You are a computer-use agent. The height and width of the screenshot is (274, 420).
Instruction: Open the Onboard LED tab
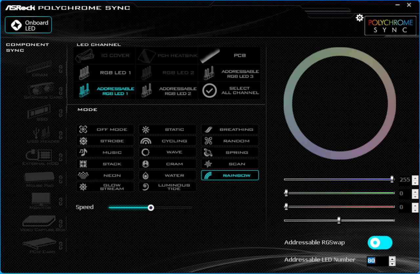(28, 25)
